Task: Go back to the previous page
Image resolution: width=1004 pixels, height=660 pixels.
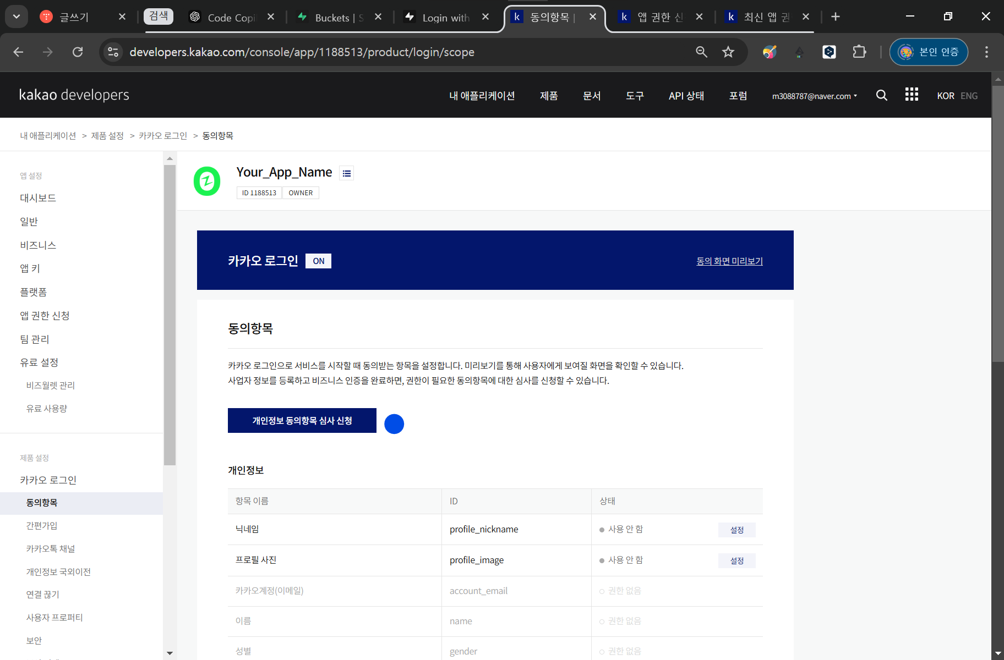Action: point(18,52)
